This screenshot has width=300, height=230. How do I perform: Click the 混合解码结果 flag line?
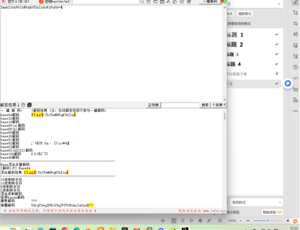[x=46, y=172]
